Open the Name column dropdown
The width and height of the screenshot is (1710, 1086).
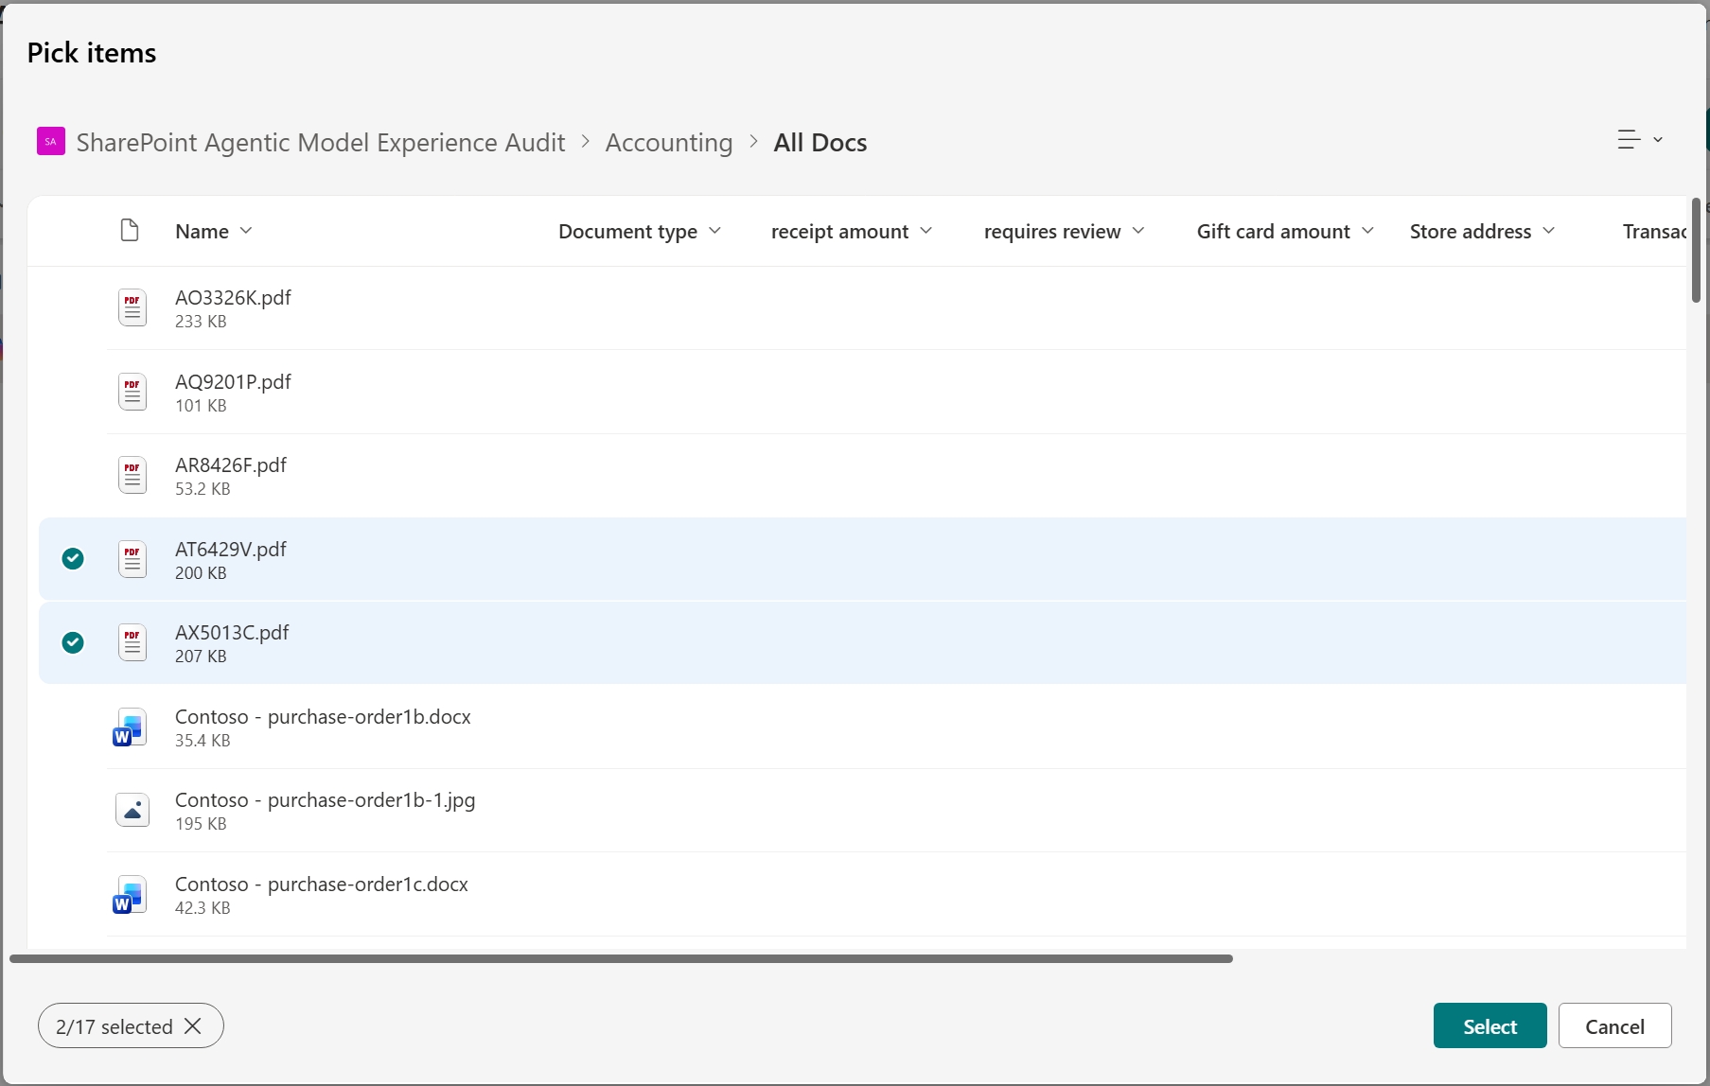[248, 231]
